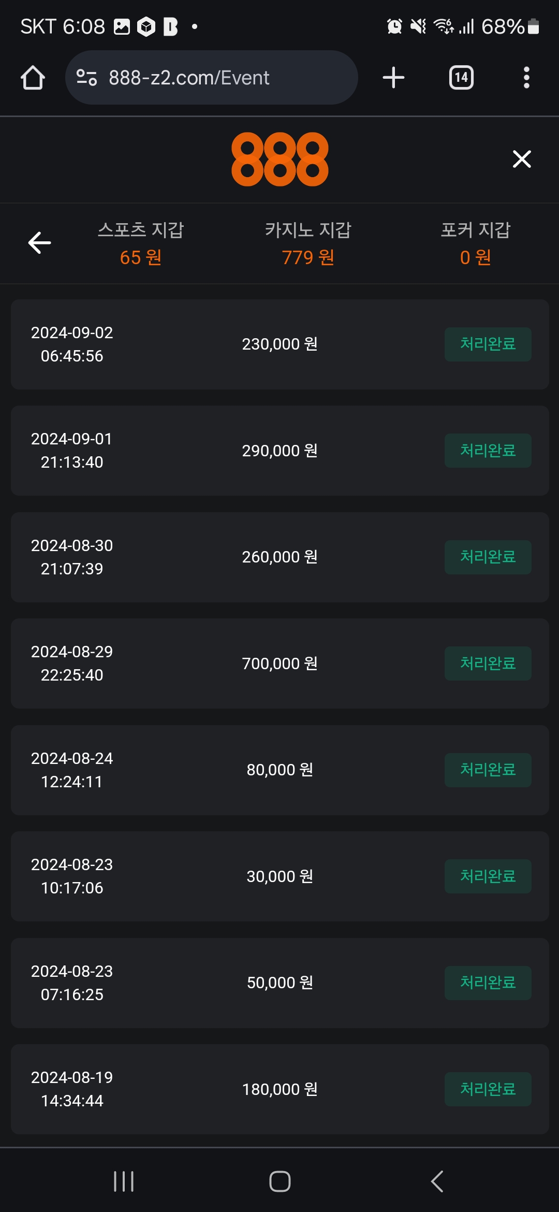Close the 888 panel with X

(x=522, y=159)
